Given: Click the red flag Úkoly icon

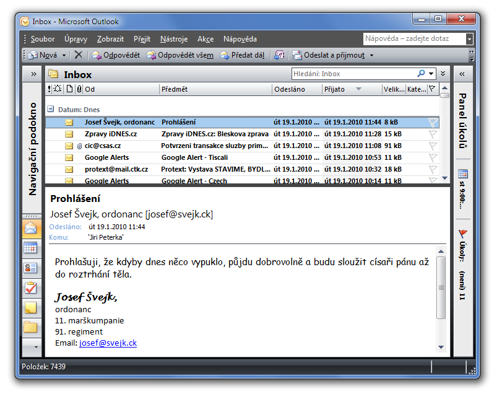Looking at the screenshot, I should (x=463, y=234).
